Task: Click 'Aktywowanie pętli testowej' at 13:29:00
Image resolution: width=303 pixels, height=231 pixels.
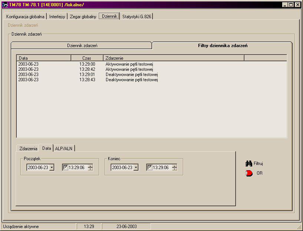Action: [x=129, y=64]
